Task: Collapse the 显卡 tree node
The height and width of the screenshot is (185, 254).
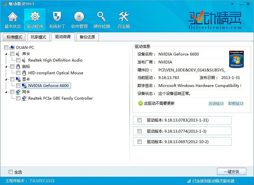Action: tap(6, 79)
